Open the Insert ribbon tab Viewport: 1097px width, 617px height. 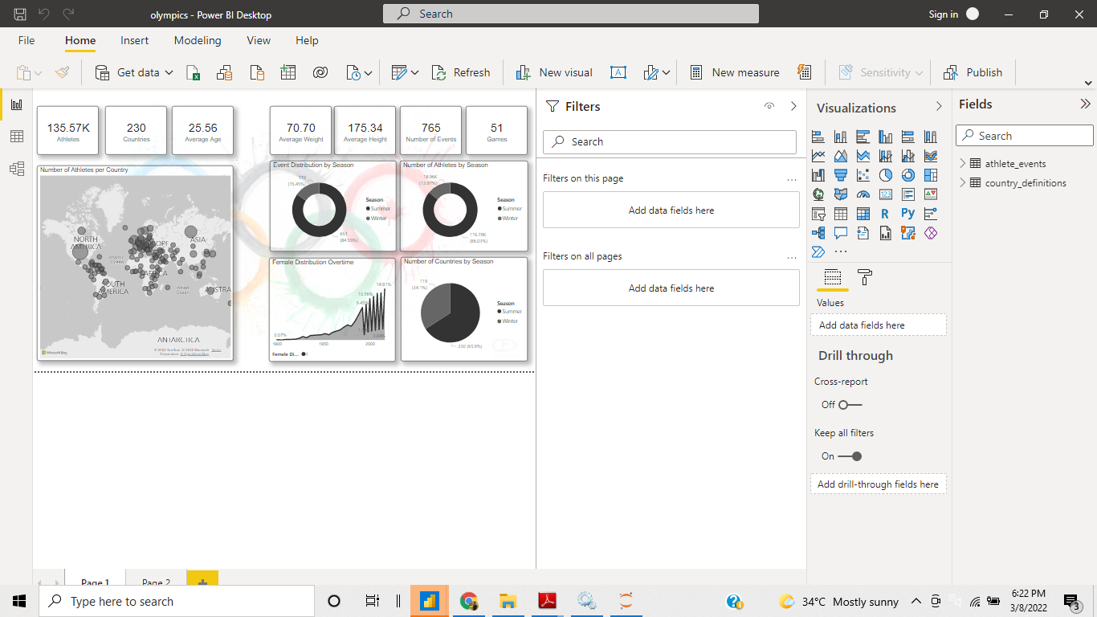[x=134, y=40]
